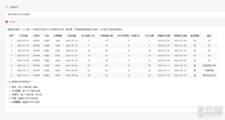The height and width of the screenshot is (120, 225).
Task: Click order number DD003
Action: point(37,50)
